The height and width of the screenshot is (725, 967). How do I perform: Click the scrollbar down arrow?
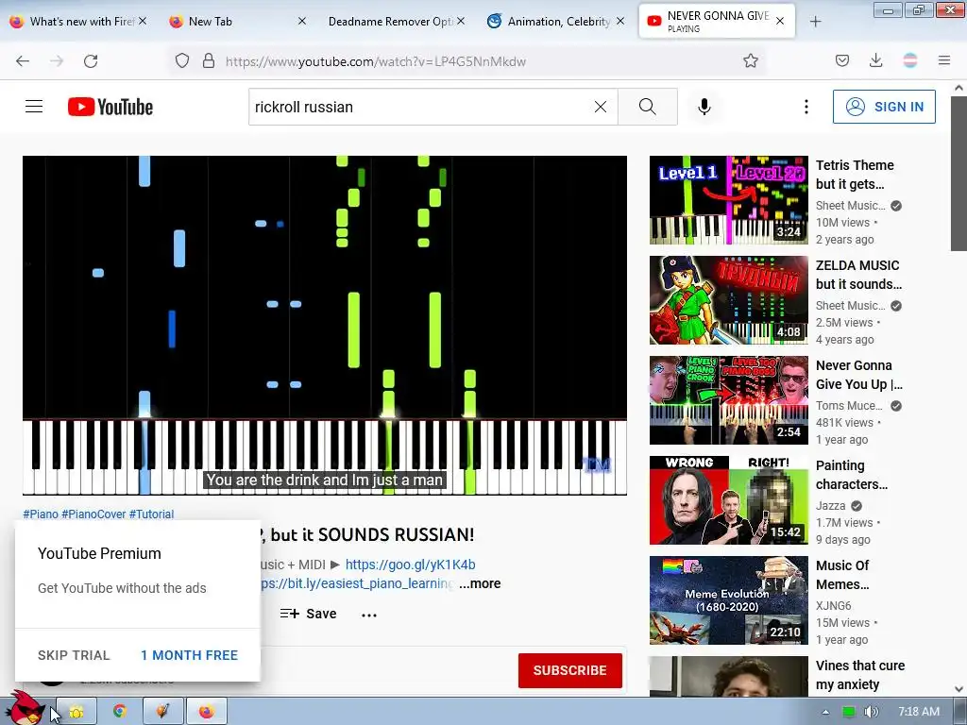click(x=959, y=688)
